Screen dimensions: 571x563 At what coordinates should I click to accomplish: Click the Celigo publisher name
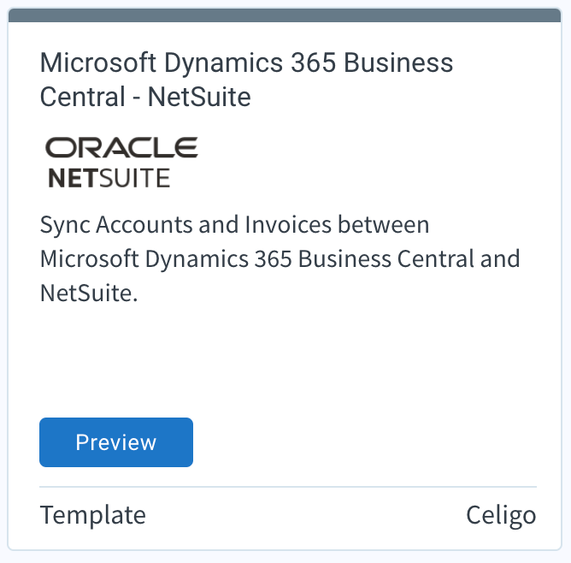(501, 516)
